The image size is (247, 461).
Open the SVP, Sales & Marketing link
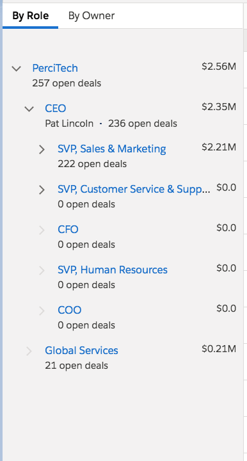point(112,149)
